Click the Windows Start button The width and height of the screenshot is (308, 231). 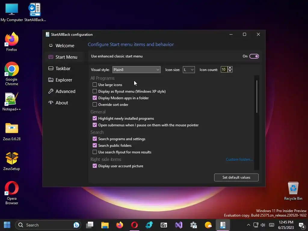pyautogui.click(x=7, y=225)
